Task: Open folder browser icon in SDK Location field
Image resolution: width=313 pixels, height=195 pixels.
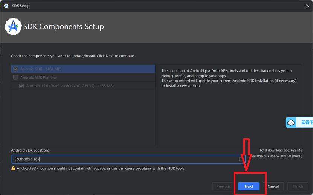Action: click(241, 159)
